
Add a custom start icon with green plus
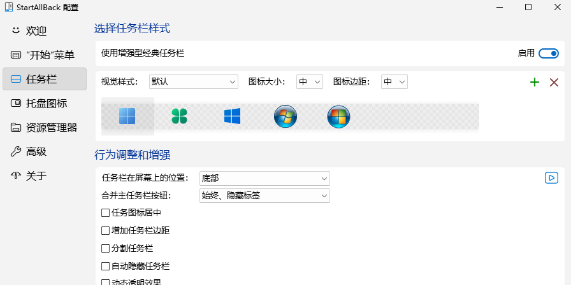pos(535,82)
